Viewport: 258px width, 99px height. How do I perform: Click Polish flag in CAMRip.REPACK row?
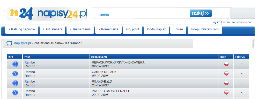click(x=226, y=73)
